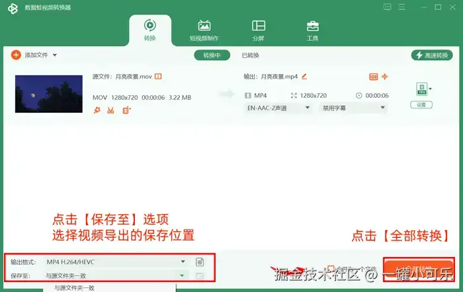Screen dimensions: 463x292
Task: Open the 分屏 tab
Action: (259, 30)
